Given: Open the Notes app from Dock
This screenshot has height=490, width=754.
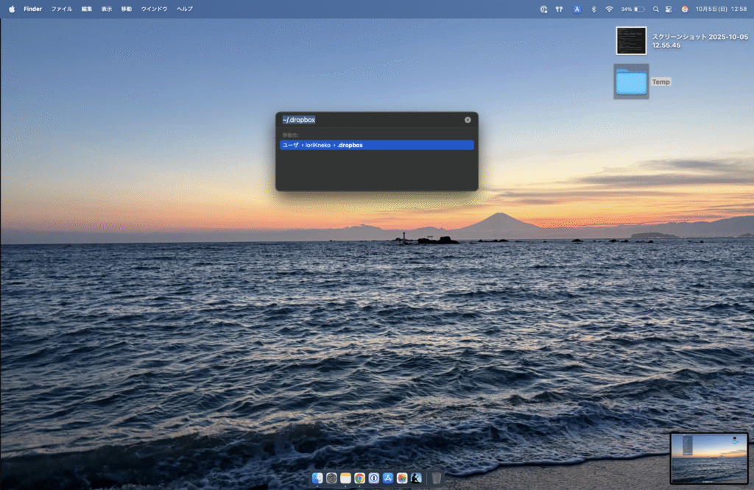Looking at the screenshot, I should pos(345,478).
